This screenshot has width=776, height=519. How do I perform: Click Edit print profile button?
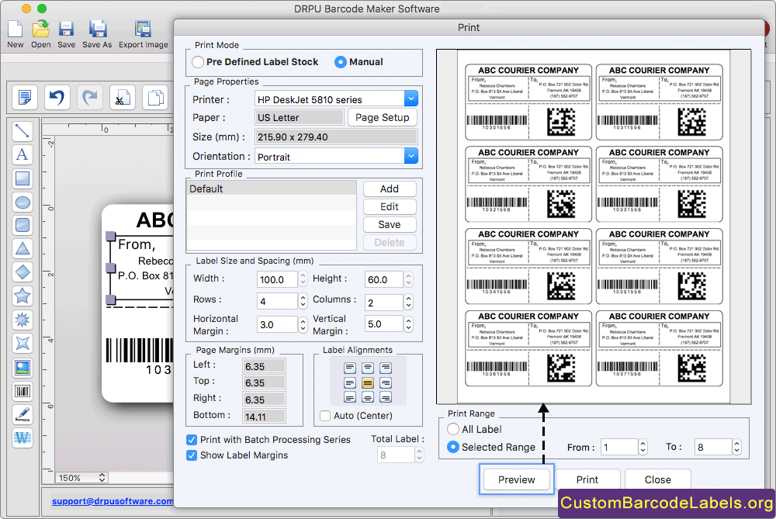[x=390, y=207]
